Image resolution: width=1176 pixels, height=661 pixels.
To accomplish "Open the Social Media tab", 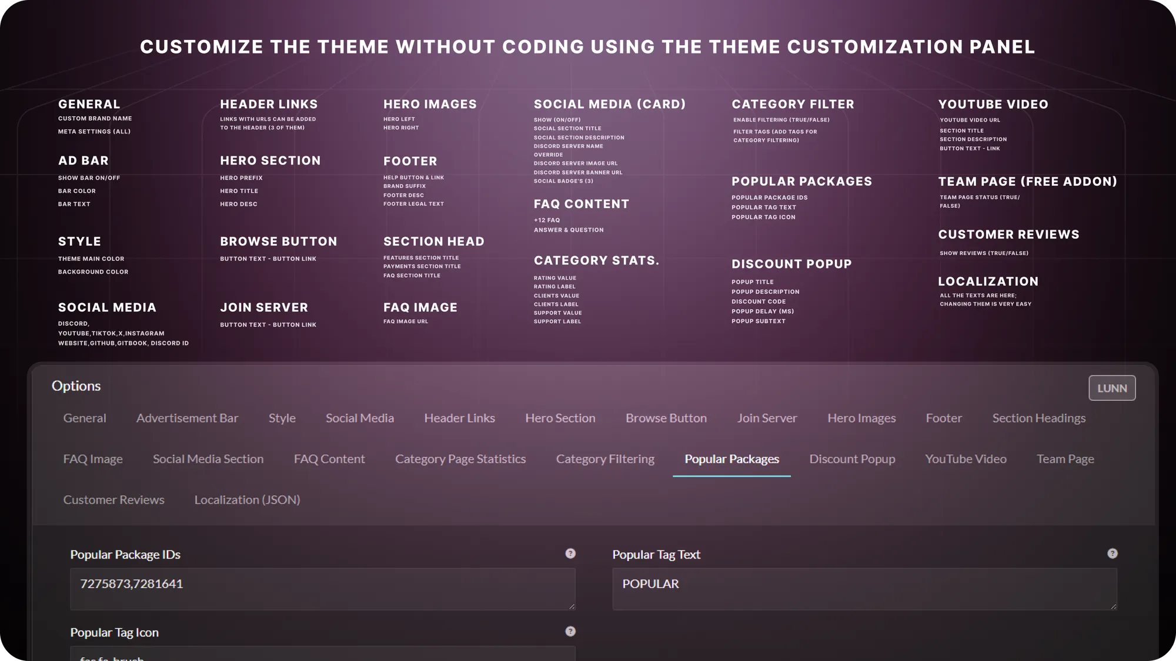I will point(360,418).
